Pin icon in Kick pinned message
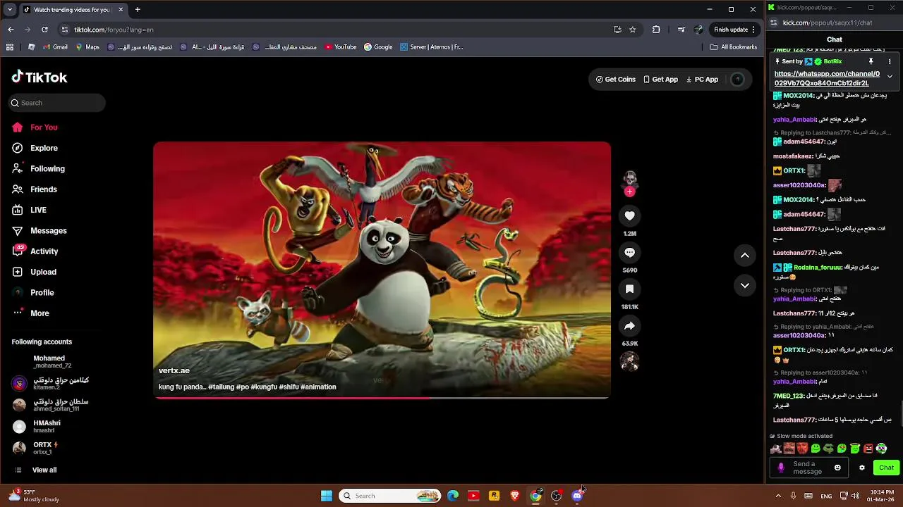The image size is (903, 507). pos(871,61)
